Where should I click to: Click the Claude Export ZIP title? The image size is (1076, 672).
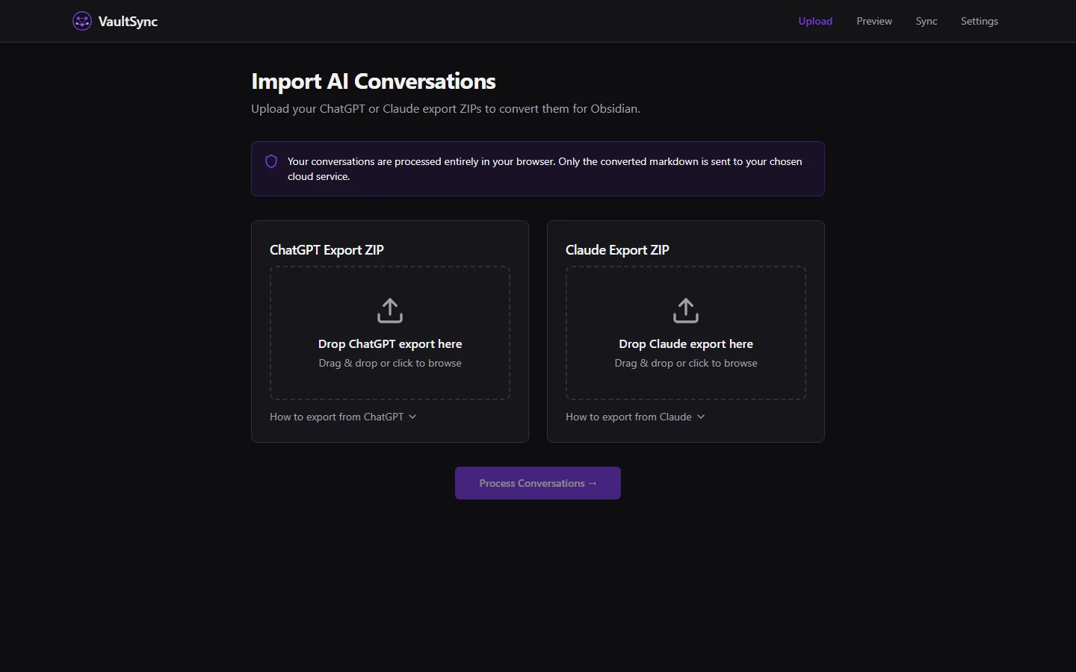[x=617, y=250]
